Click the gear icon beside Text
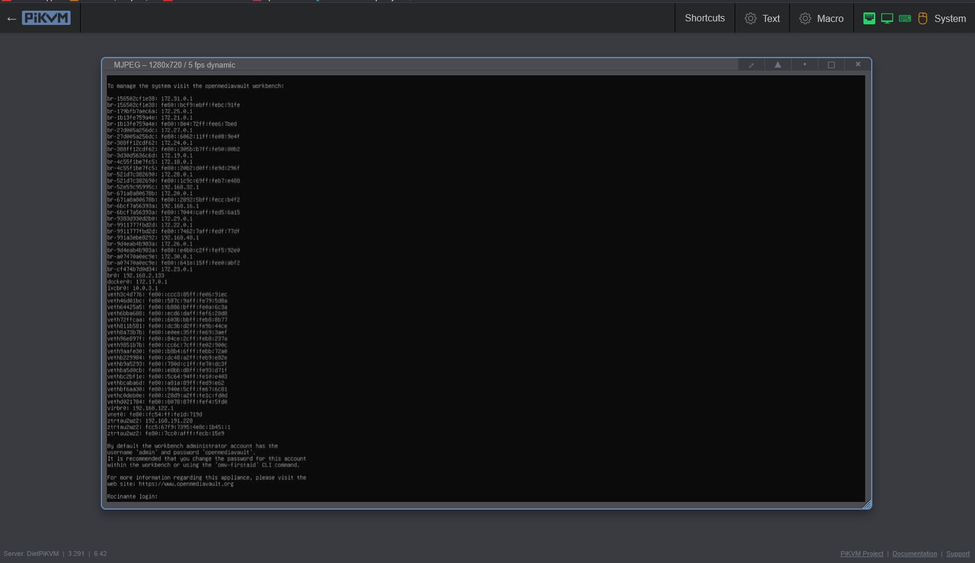Image resolution: width=975 pixels, height=563 pixels. point(751,18)
